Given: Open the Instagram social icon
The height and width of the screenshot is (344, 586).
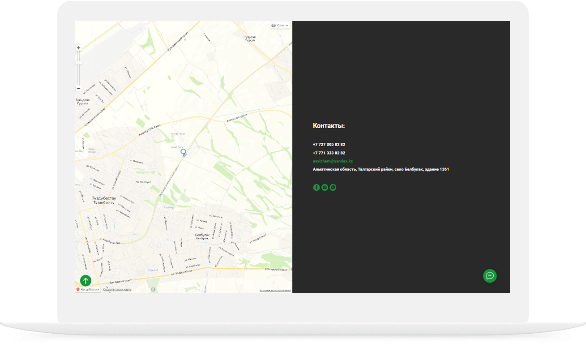Looking at the screenshot, I should 325,188.
